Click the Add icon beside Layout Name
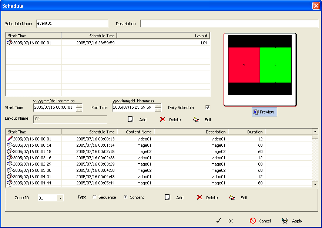 pos(131,119)
